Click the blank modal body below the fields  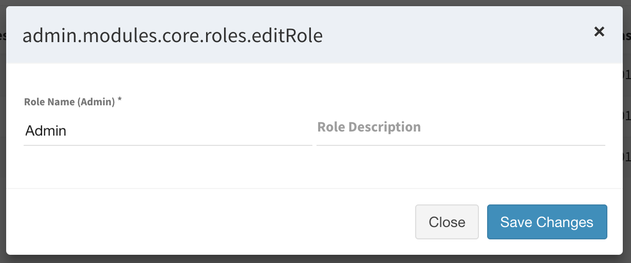click(308, 170)
